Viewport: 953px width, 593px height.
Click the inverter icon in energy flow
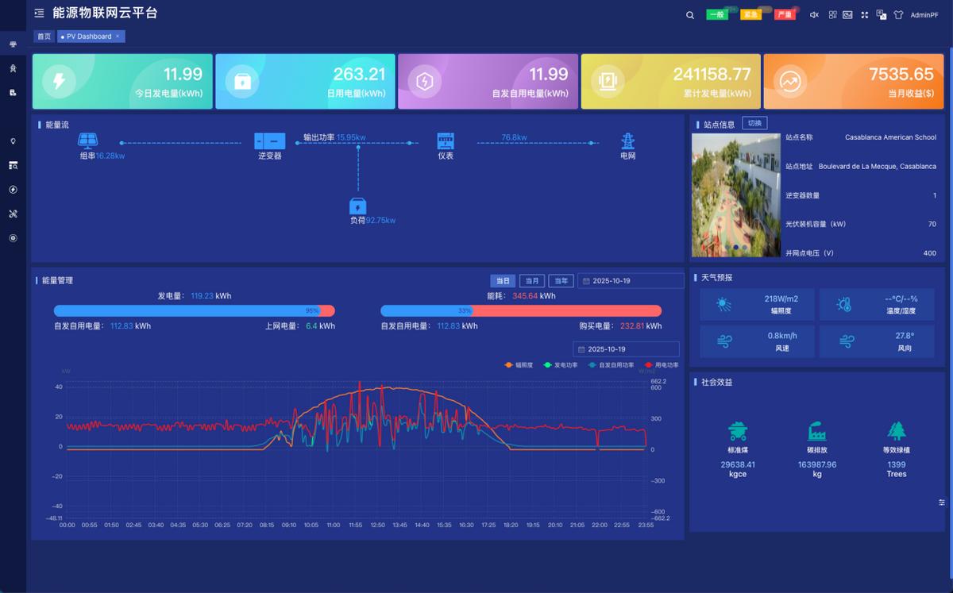point(269,141)
